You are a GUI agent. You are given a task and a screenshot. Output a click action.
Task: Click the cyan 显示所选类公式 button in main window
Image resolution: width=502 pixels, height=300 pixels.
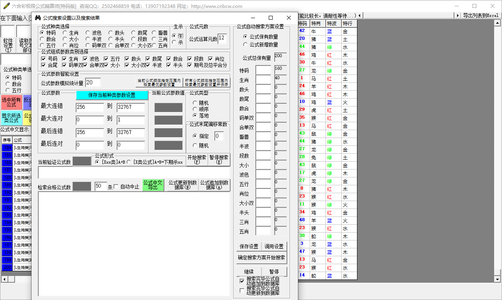pos(11,118)
